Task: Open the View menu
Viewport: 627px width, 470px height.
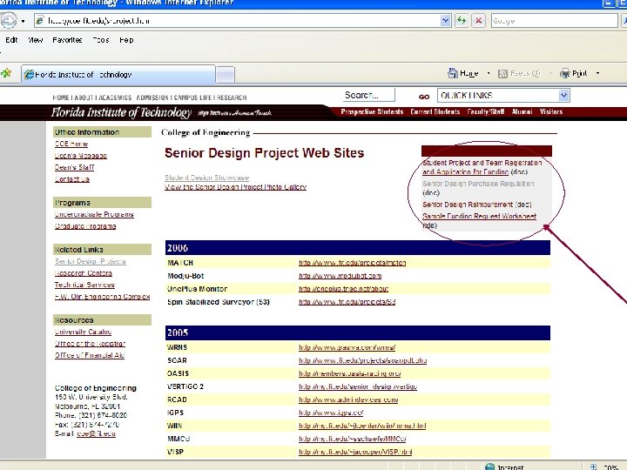Action: (35, 40)
